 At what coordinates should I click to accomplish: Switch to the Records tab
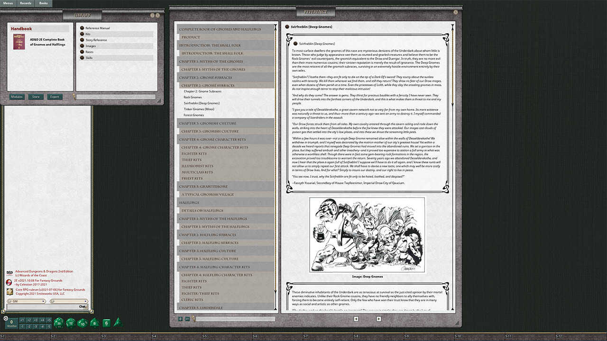tap(26, 3)
